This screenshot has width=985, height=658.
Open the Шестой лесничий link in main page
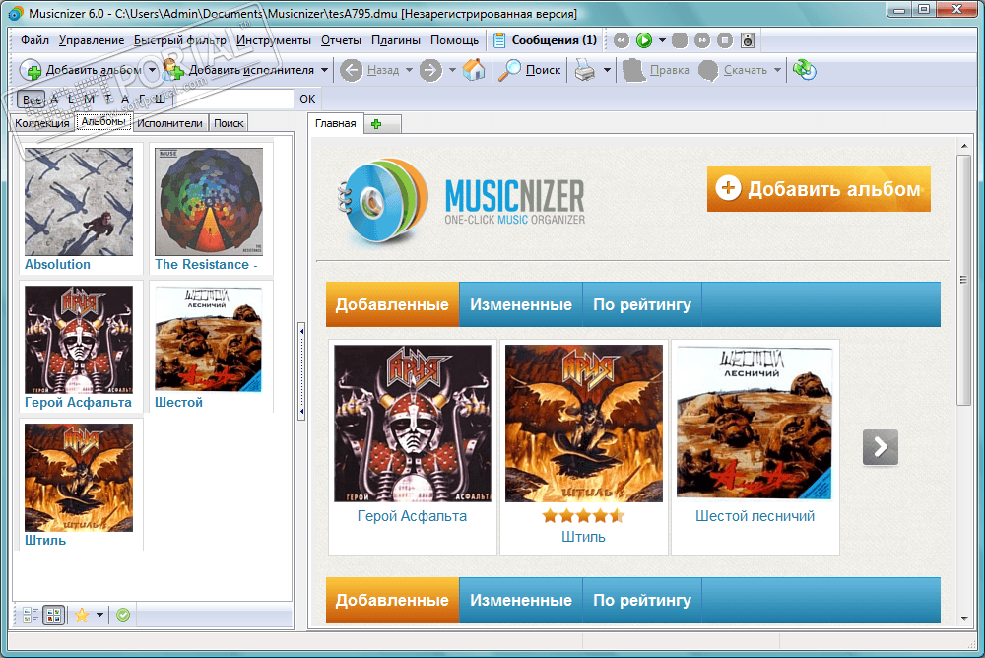tap(755, 516)
